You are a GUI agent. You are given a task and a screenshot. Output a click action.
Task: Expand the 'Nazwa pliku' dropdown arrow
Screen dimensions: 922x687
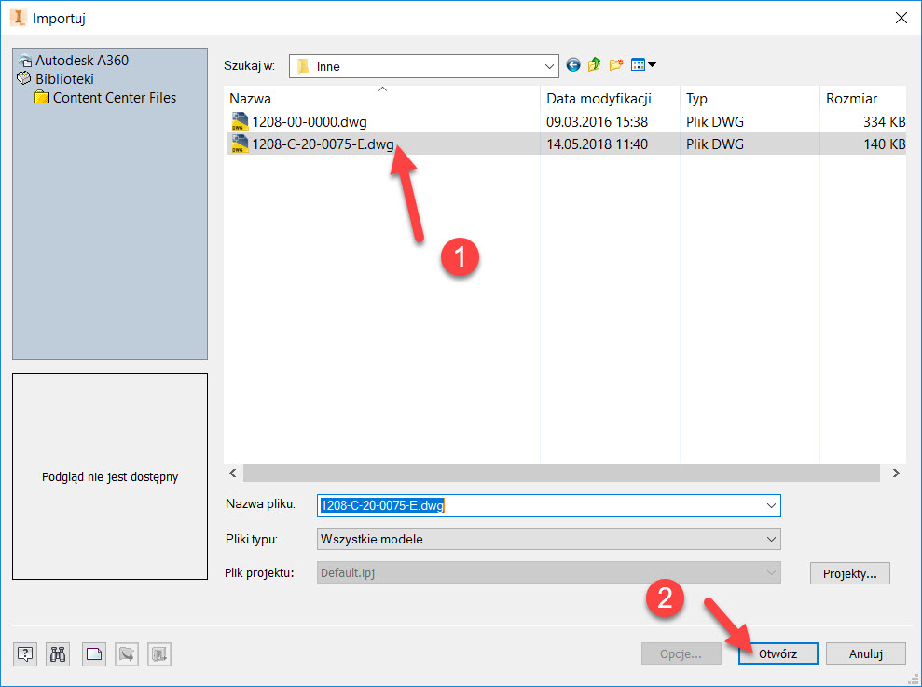[771, 505]
